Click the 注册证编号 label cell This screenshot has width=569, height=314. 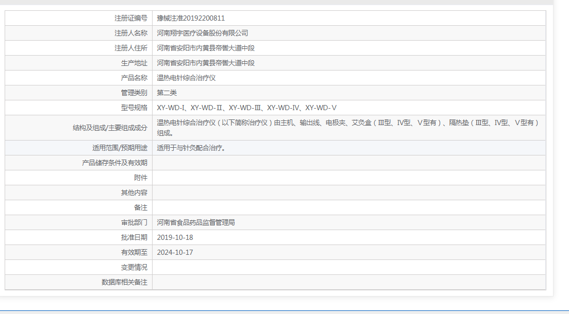79,18
